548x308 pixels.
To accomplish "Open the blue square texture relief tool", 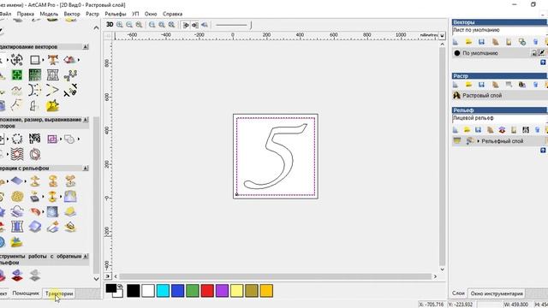I will (x=52, y=211).
